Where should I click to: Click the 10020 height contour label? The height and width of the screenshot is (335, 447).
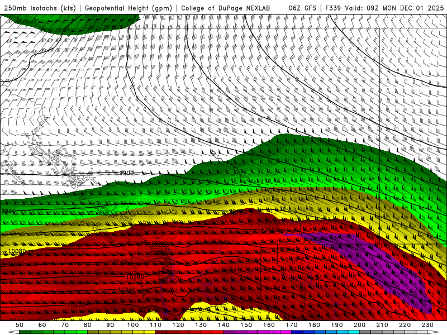[x=270, y=230]
